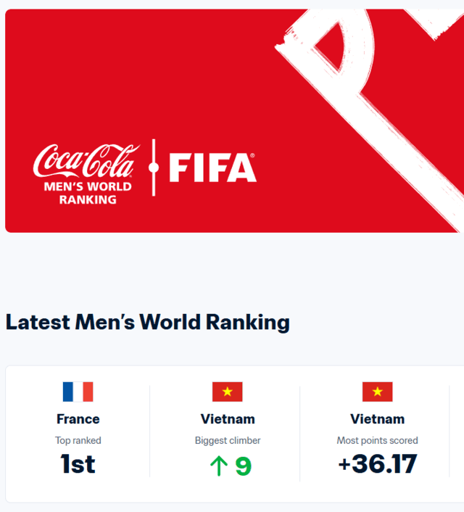
Task: Open Vietnam link in Biggest climber card
Action: 228,418
